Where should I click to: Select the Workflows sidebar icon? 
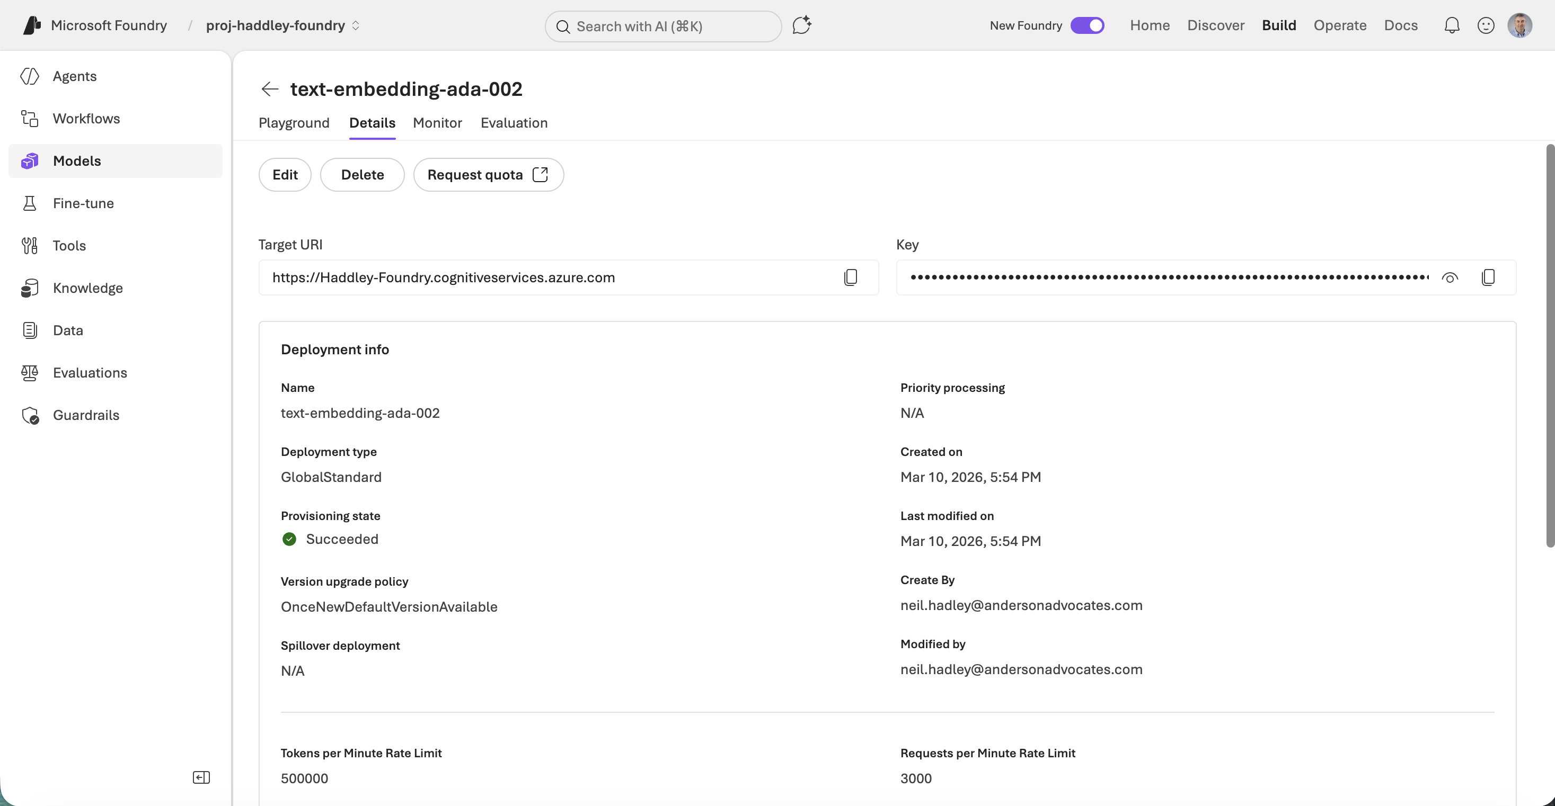(30, 118)
